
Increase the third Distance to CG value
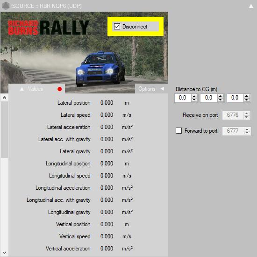[247, 96]
